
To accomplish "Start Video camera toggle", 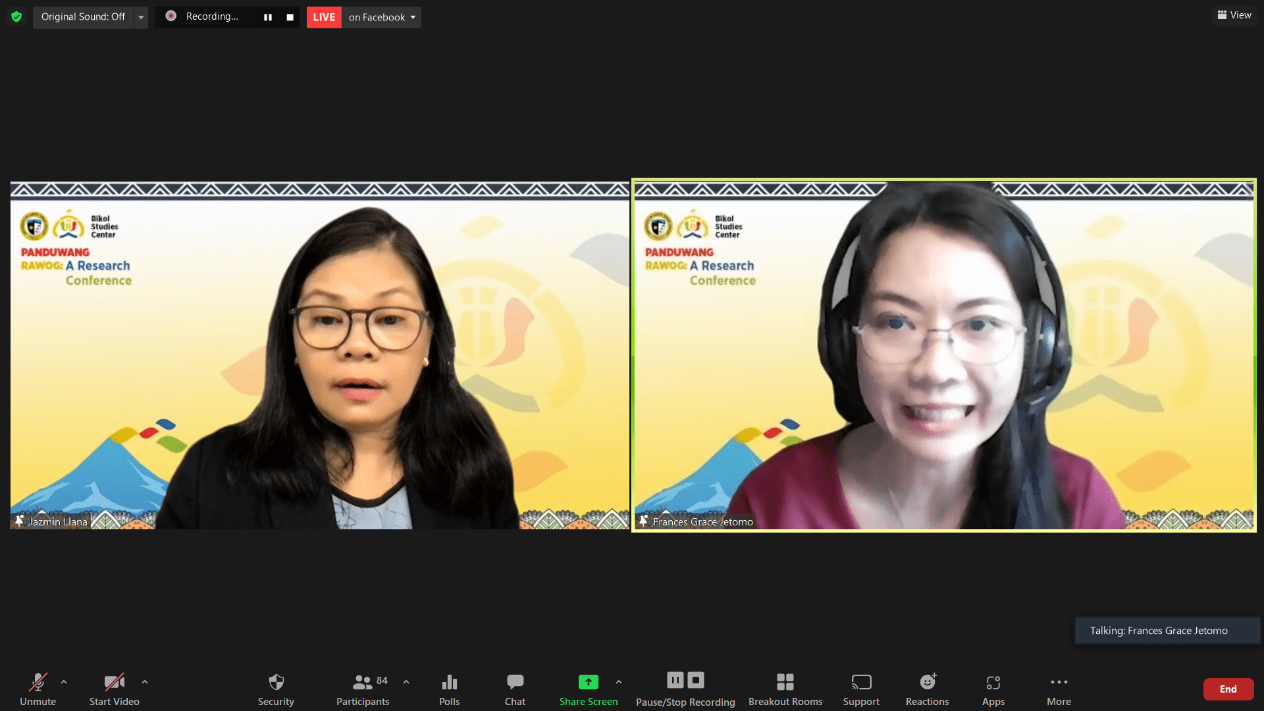I will 114,689.
